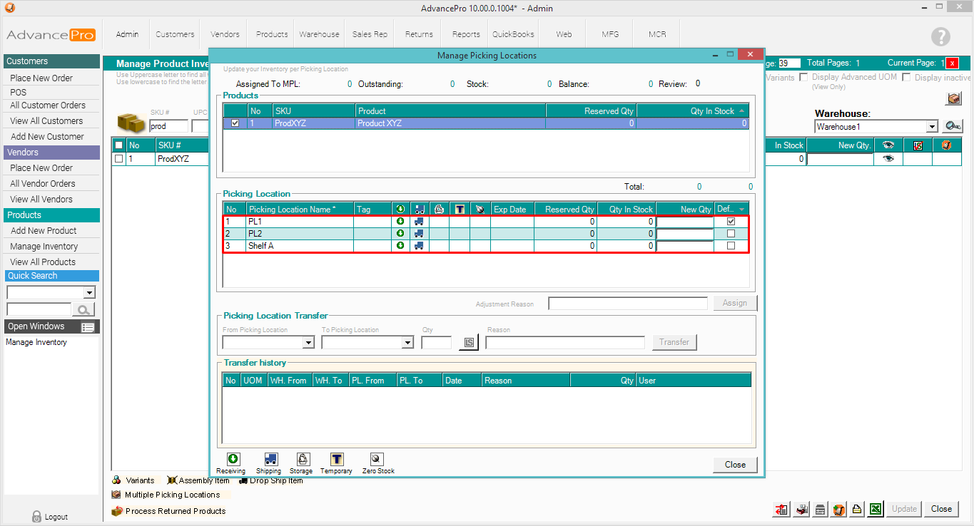Open the QuickBooks menu
974x526 pixels.
(x=513, y=34)
